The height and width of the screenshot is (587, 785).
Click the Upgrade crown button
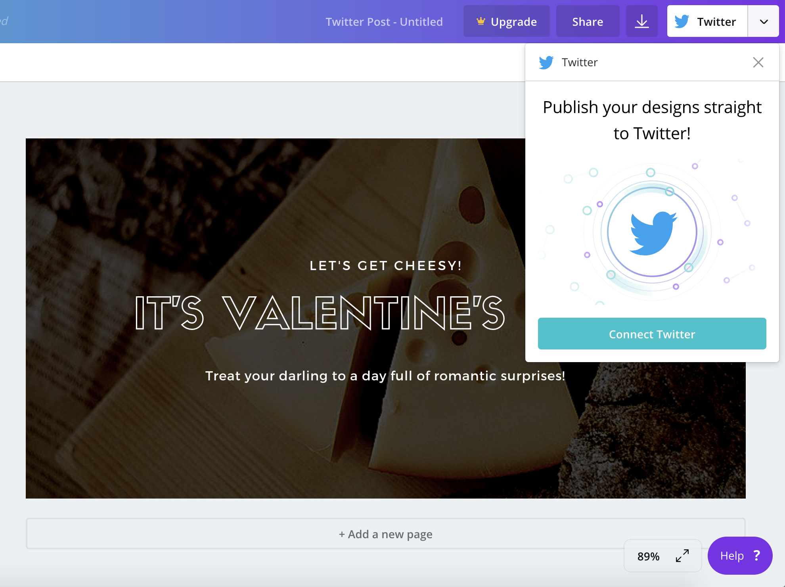pyautogui.click(x=506, y=21)
